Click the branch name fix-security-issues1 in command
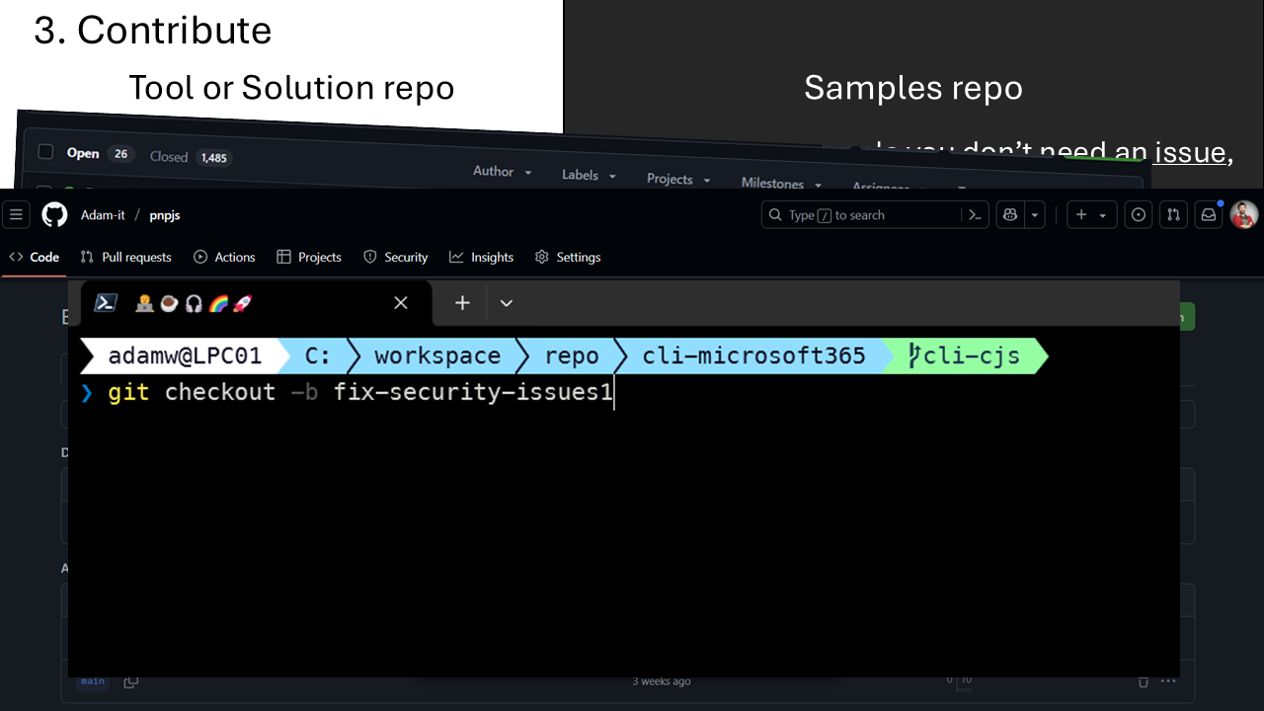Screen dimensions: 1264x711 (473, 392)
